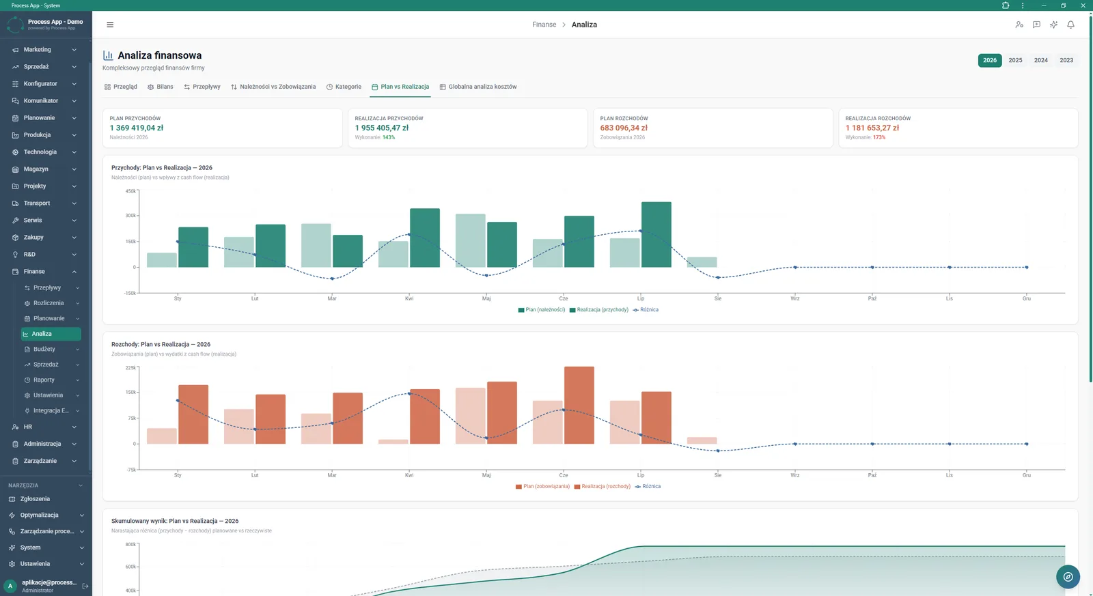Click the Lip Realizacja income bar
1093x596 pixels.
pos(656,234)
